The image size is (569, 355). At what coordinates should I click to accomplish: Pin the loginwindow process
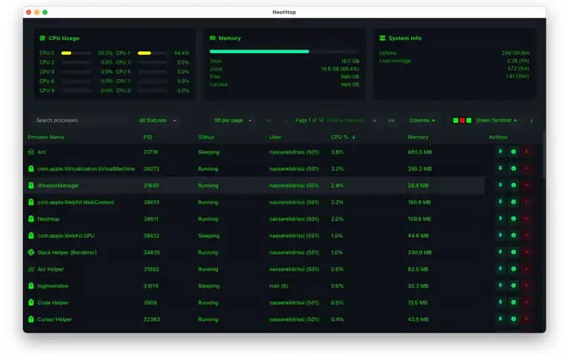(500, 285)
